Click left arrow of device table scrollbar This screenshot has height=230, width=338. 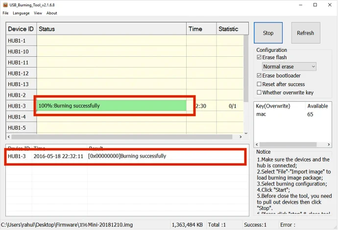[x=9, y=137]
